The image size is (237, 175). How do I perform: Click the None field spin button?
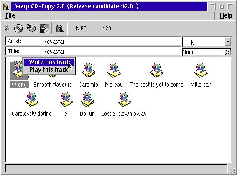click(x=228, y=52)
